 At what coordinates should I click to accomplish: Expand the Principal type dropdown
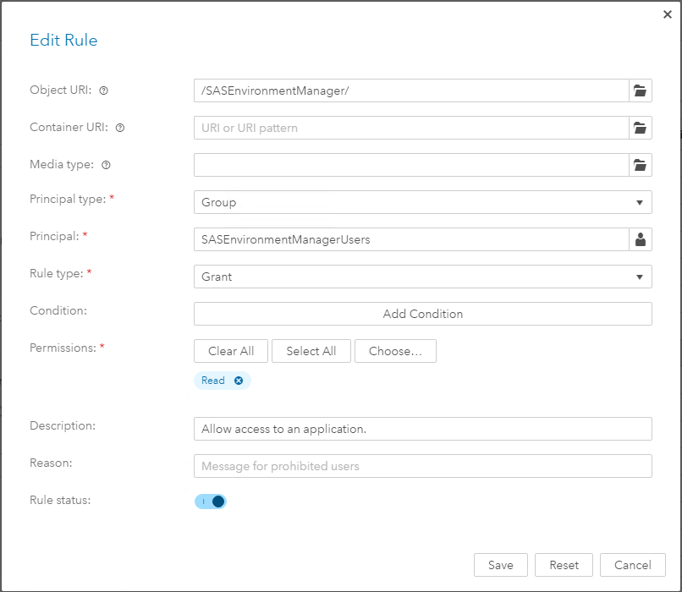click(639, 202)
